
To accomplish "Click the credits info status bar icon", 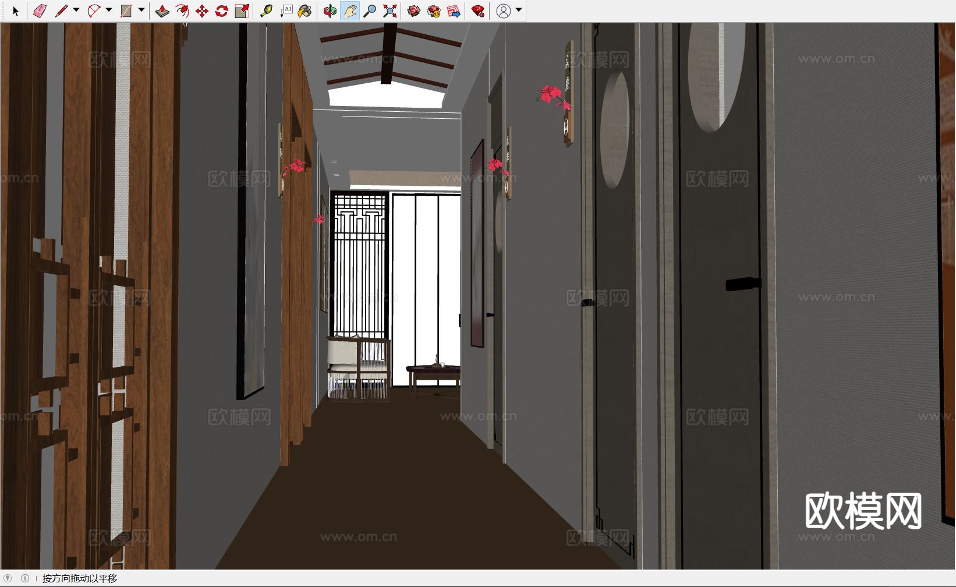I will (x=24, y=578).
